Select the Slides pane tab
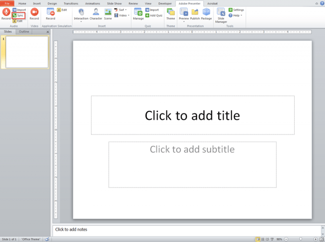Screen dimensions: 325x242 coord(8,32)
